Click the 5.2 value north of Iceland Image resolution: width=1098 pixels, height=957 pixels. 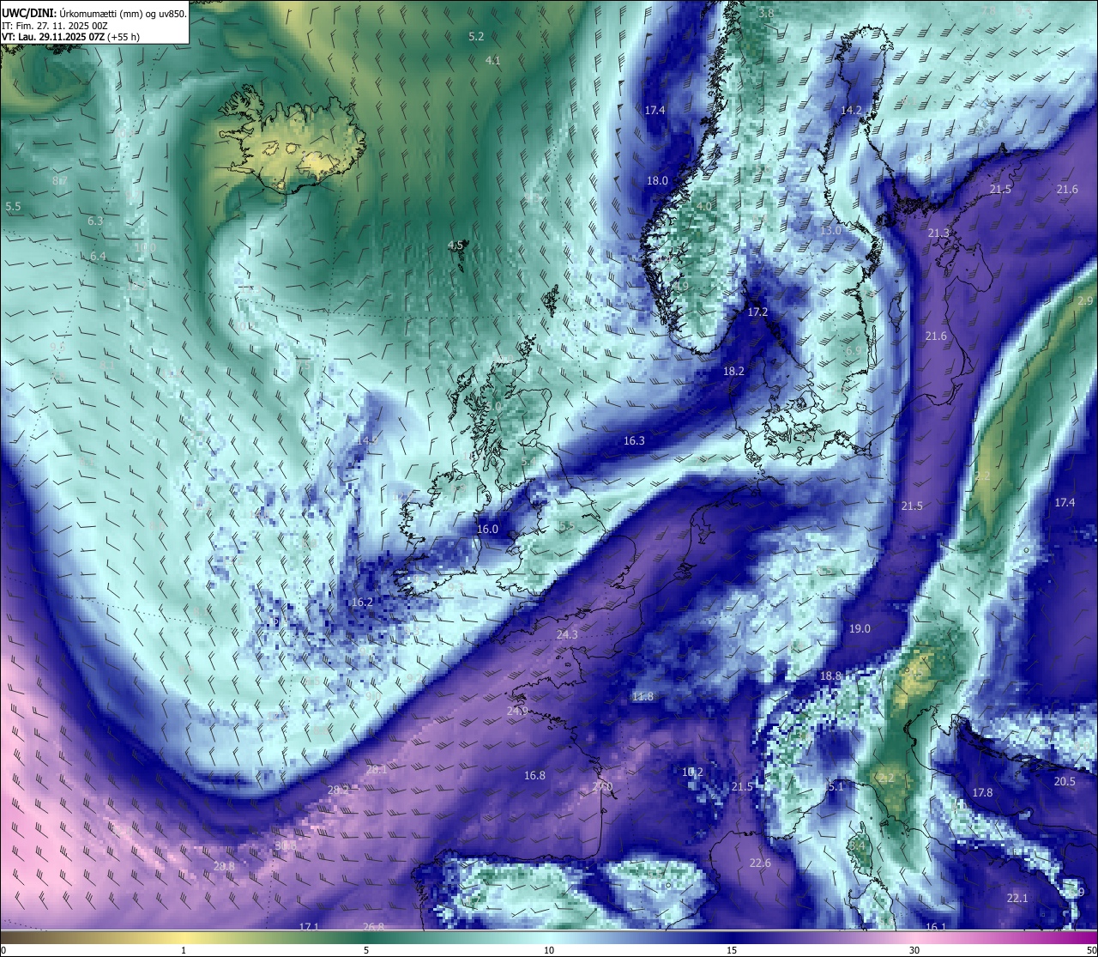[476, 36]
